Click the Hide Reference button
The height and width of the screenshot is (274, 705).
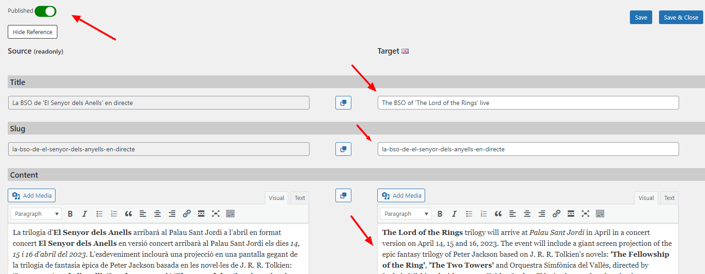point(32,32)
